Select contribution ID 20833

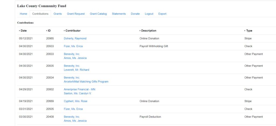click(x=50, y=54)
